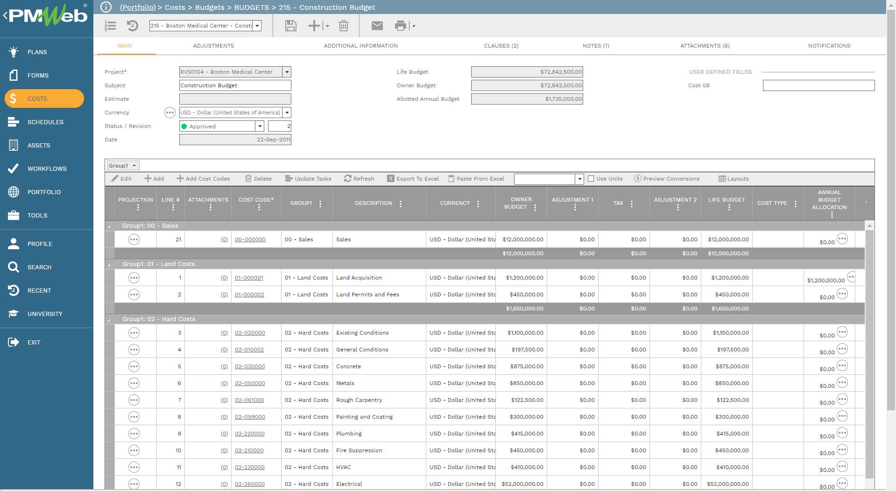Open the print options dropdown arrow

(414, 26)
